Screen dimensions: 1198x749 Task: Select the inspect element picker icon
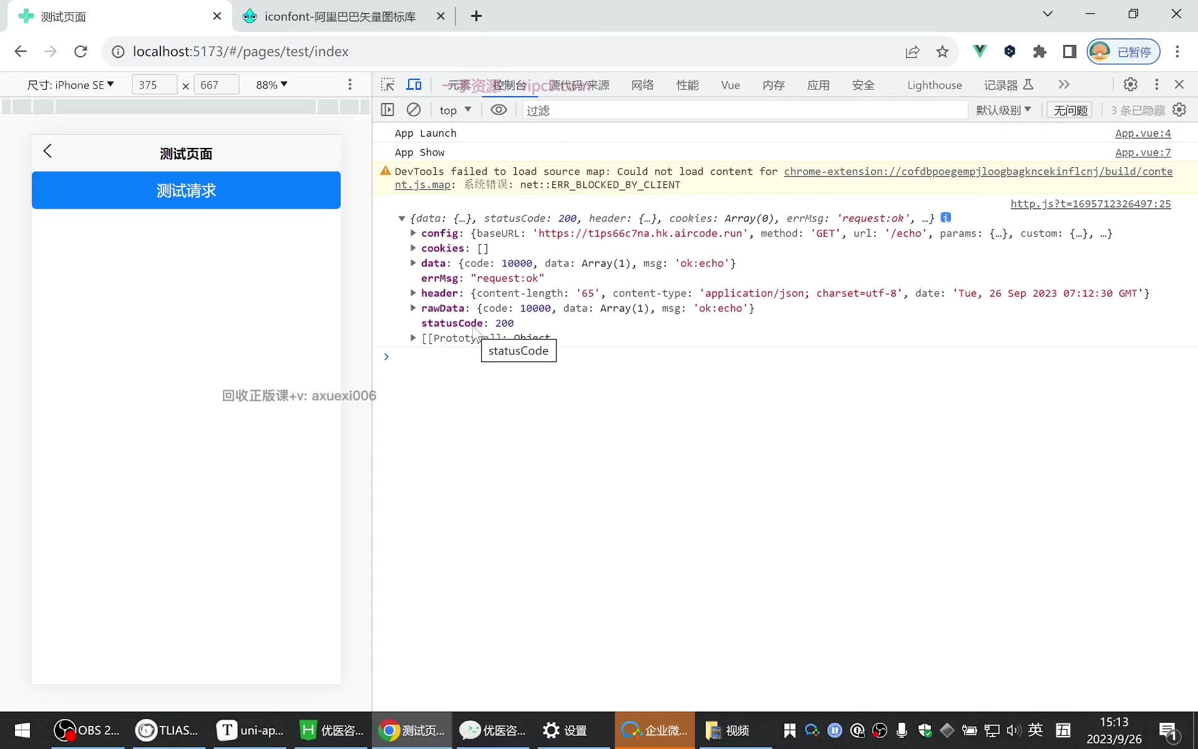click(387, 84)
